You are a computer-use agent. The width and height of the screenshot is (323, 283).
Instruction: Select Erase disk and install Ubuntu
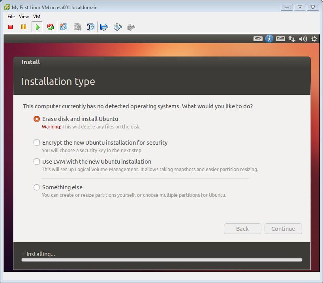pos(37,119)
